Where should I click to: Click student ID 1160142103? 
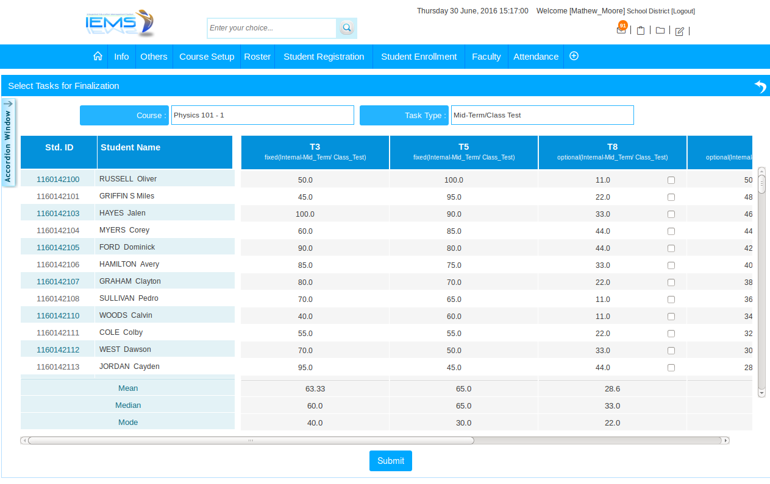[x=58, y=213]
